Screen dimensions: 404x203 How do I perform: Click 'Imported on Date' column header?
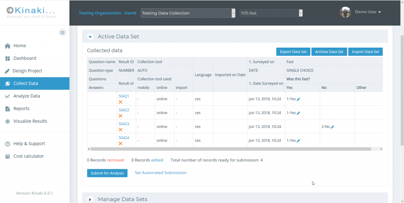point(230,75)
